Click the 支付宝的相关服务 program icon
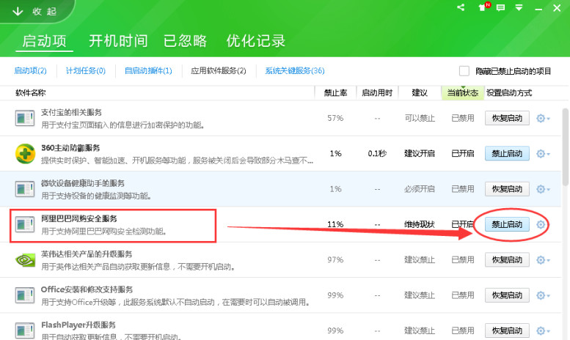This screenshot has height=340, width=570. coord(25,118)
